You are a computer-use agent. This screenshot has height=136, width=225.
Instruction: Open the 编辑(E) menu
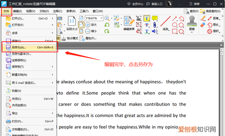17,11
